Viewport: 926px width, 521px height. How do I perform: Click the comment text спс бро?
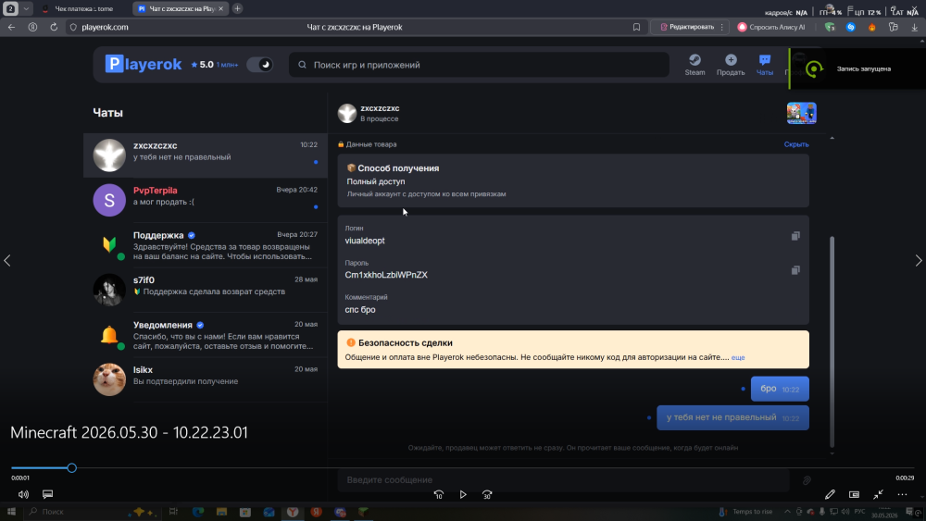[360, 310]
